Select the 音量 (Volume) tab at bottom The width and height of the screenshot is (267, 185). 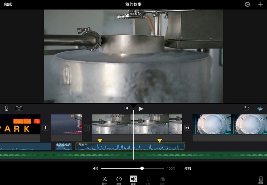(x=133, y=180)
